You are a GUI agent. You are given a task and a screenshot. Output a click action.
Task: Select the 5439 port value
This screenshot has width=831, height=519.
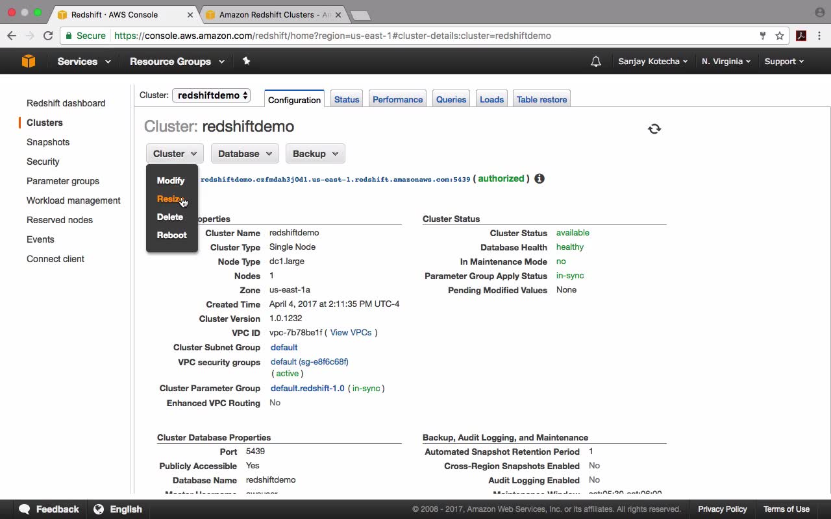[255, 452]
